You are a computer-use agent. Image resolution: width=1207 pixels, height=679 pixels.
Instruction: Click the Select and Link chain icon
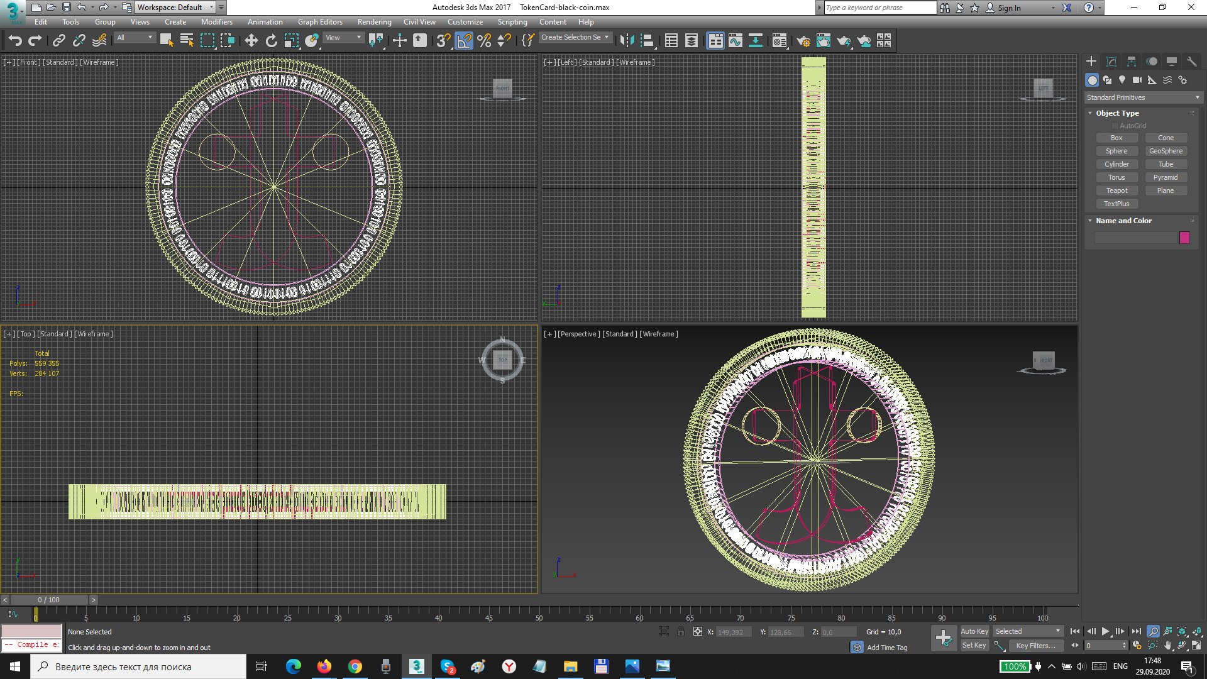pyautogui.click(x=58, y=41)
